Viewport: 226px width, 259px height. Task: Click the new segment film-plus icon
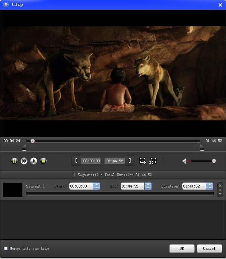(143, 161)
